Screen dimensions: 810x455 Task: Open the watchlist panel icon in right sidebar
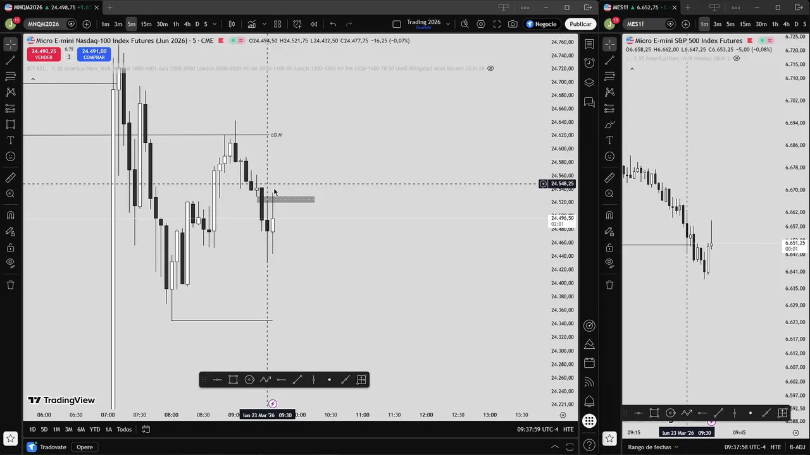pyautogui.click(x=589, y=44)
